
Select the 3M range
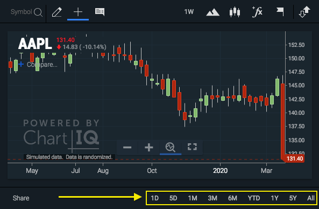tap(212, 198)
